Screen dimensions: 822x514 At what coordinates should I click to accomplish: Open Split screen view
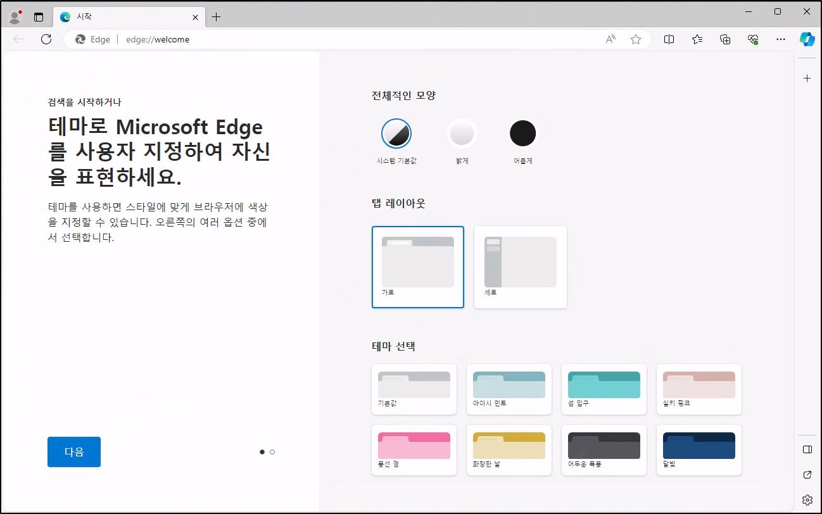point(669,39)
